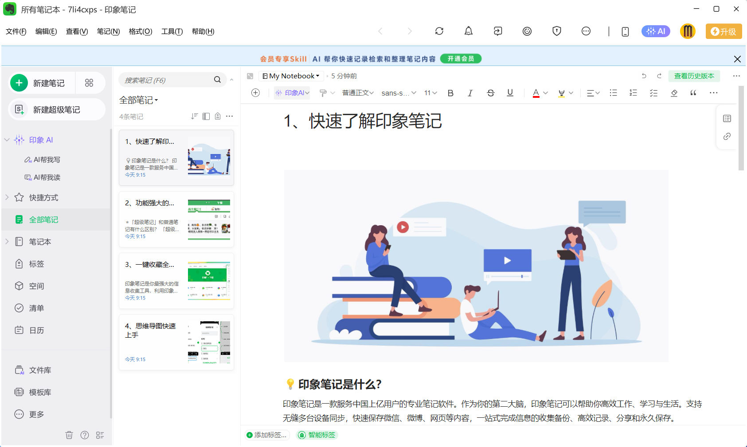Open the 全部笔记 list dropdown

click(139, 100)
